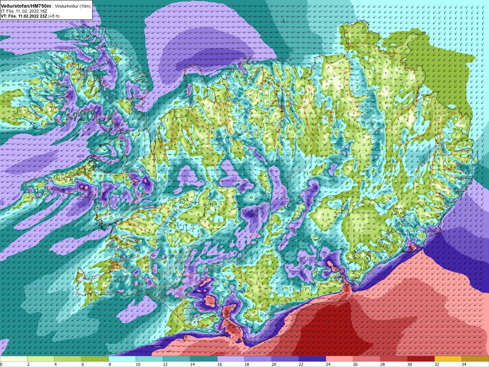Click the legend swatch between 12 and 14
Viewport: 489px width, 367px height.
click(x=176, y=359)
